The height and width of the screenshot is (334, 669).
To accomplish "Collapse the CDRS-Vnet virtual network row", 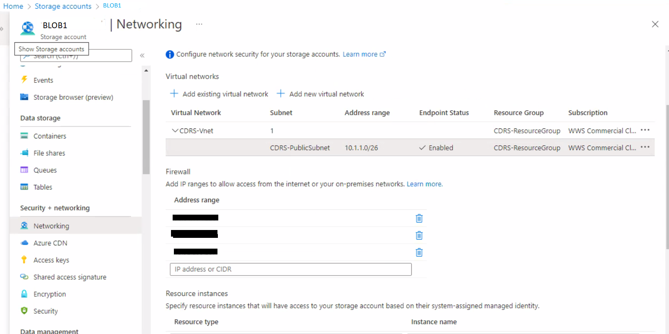I will pyautogui.click(x=175, y=131).
